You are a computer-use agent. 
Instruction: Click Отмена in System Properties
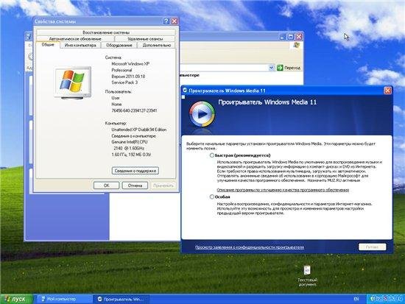tap(135, 185)
